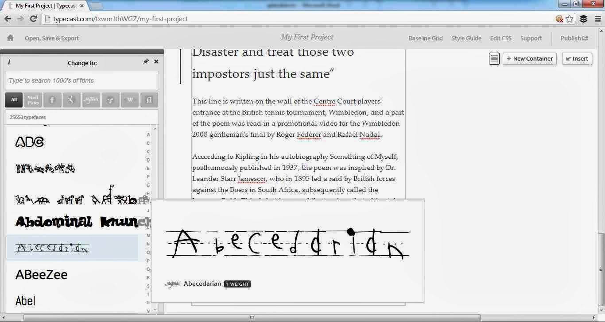Filter fonts by Webtype W icon
The image size is (605, 322).
click(130, 100)
